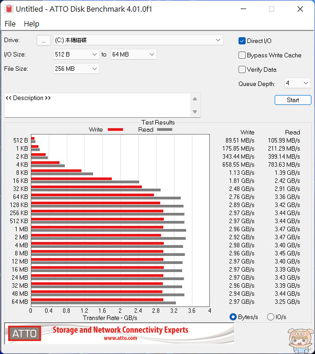Screen dimensions: 315x354
Task: Open the www.atto.com link
Action: [x=120, y=338]
